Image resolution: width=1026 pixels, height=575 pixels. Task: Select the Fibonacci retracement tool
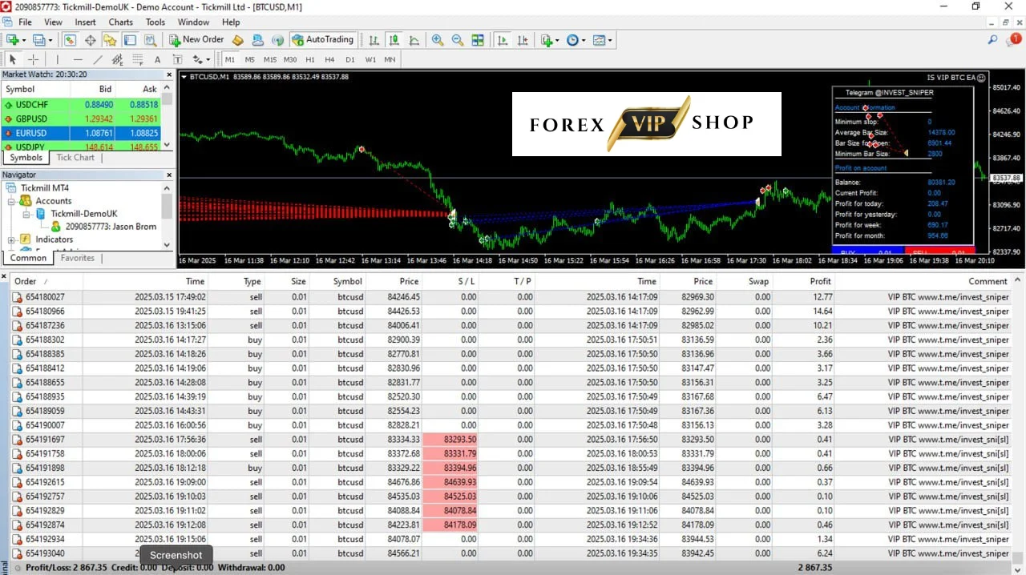pyautogui.click(x=138, y=59)
